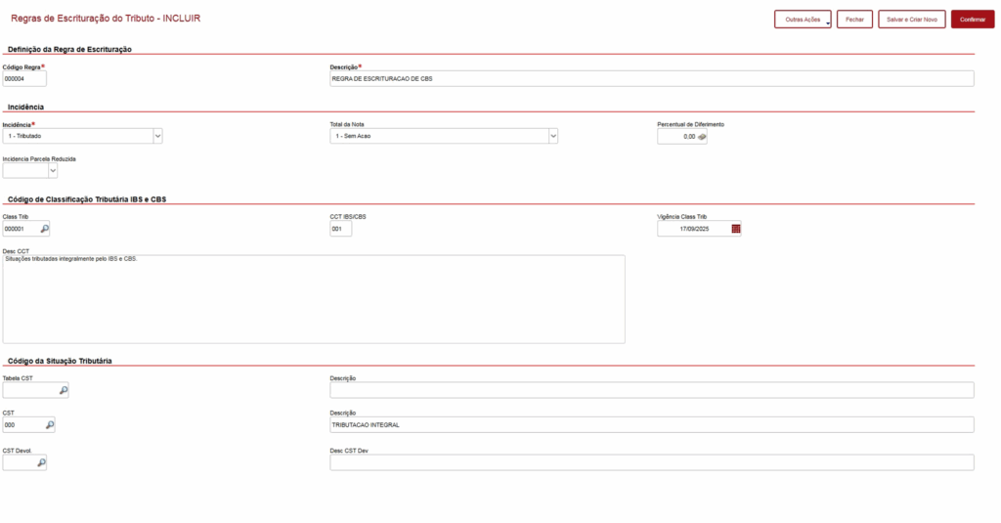This screenshot has height=523, width=1001.
Task: Click the Definição da Regra de Escrituração heading
Action: coord(69,49)
